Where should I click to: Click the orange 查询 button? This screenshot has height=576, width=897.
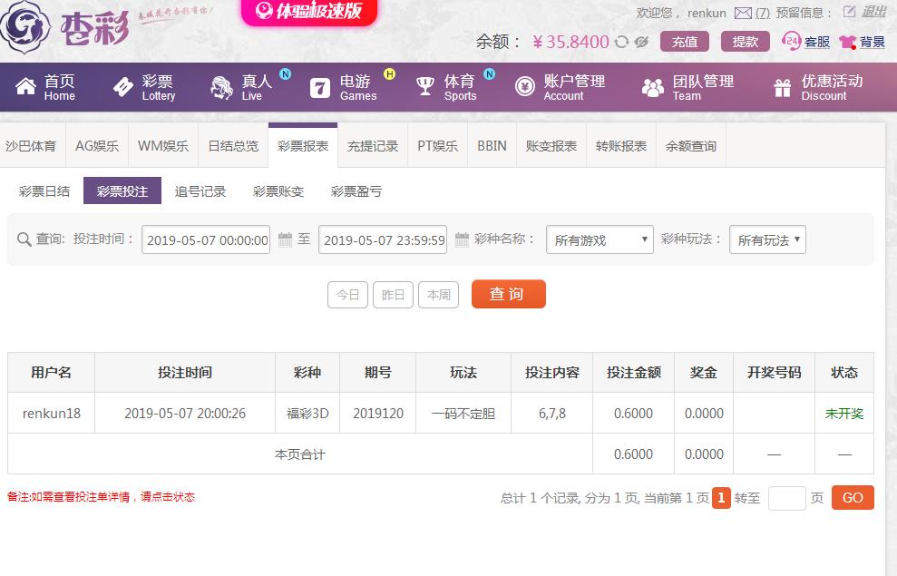509,294
